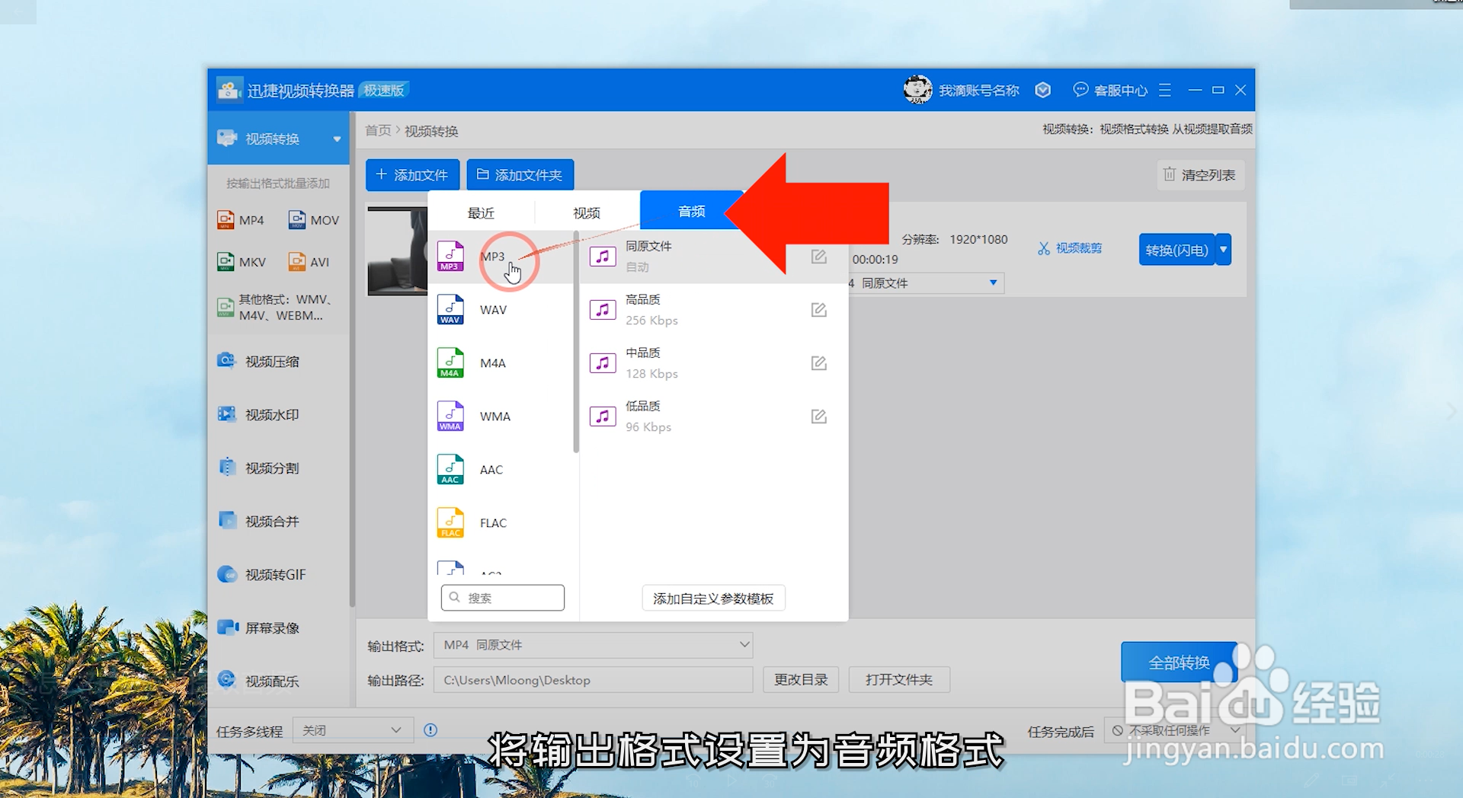Go to 首页 in breadcrumb
This screenshot has width=1463, height=798.
[x=378, y=130]
